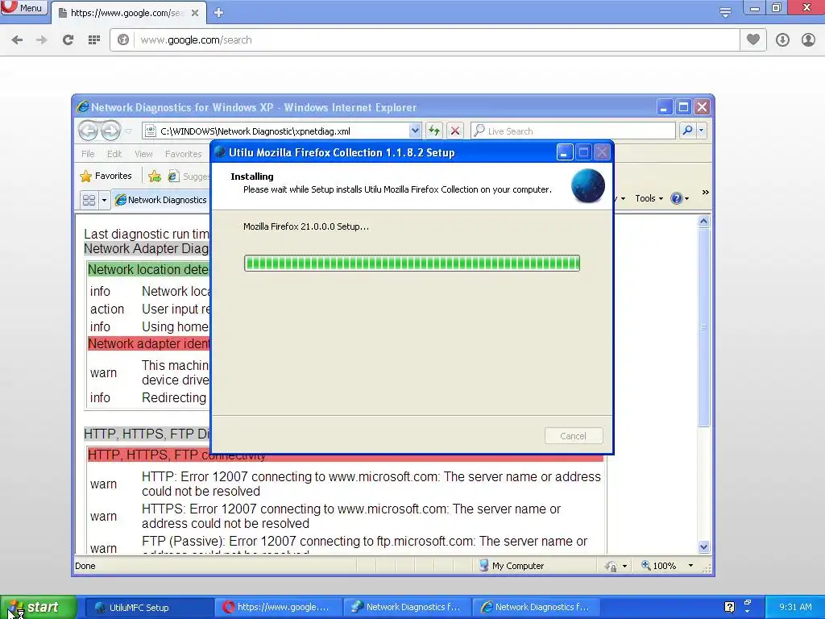Click 'HTTP: Error 12007' warning text
The width and height of the screenshot is (825, 619).
[x=371, y=484]
